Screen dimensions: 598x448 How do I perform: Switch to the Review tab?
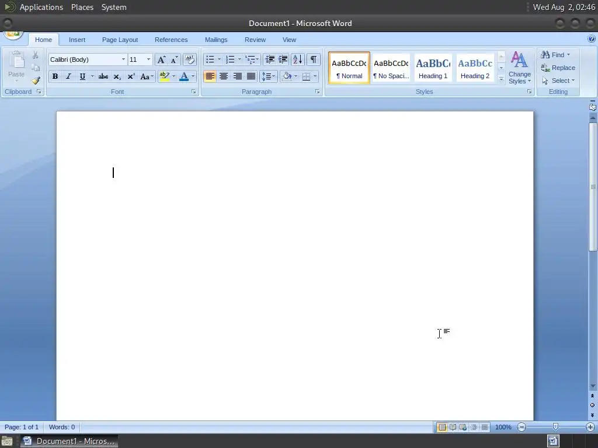(255, 40)
